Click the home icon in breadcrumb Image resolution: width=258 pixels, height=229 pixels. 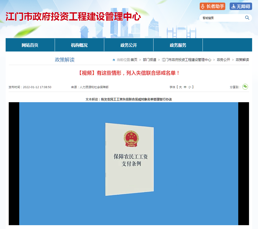114,60
